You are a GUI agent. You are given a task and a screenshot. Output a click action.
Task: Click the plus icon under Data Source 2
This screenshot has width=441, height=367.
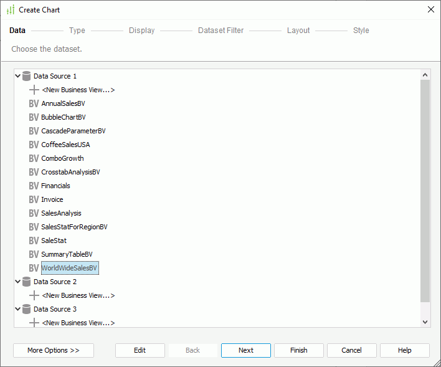pos(34,295)
